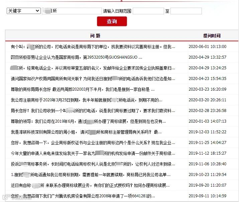Click timestamp 2020-04-23 15:54:35

tap(208, 78)
